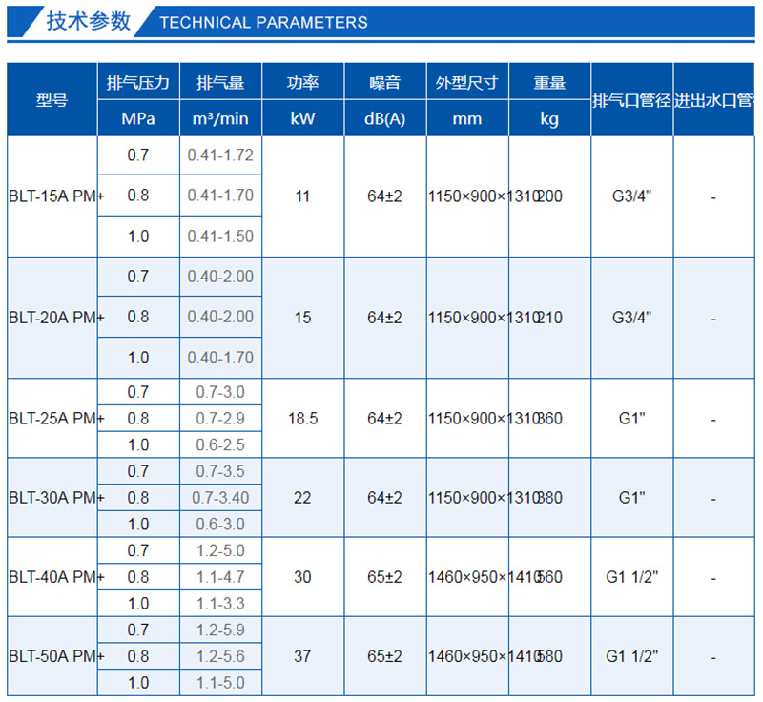Click 65±2 noise value for BLT-40A
This screenshot has width=763, height=702.
tap(385, 576)
